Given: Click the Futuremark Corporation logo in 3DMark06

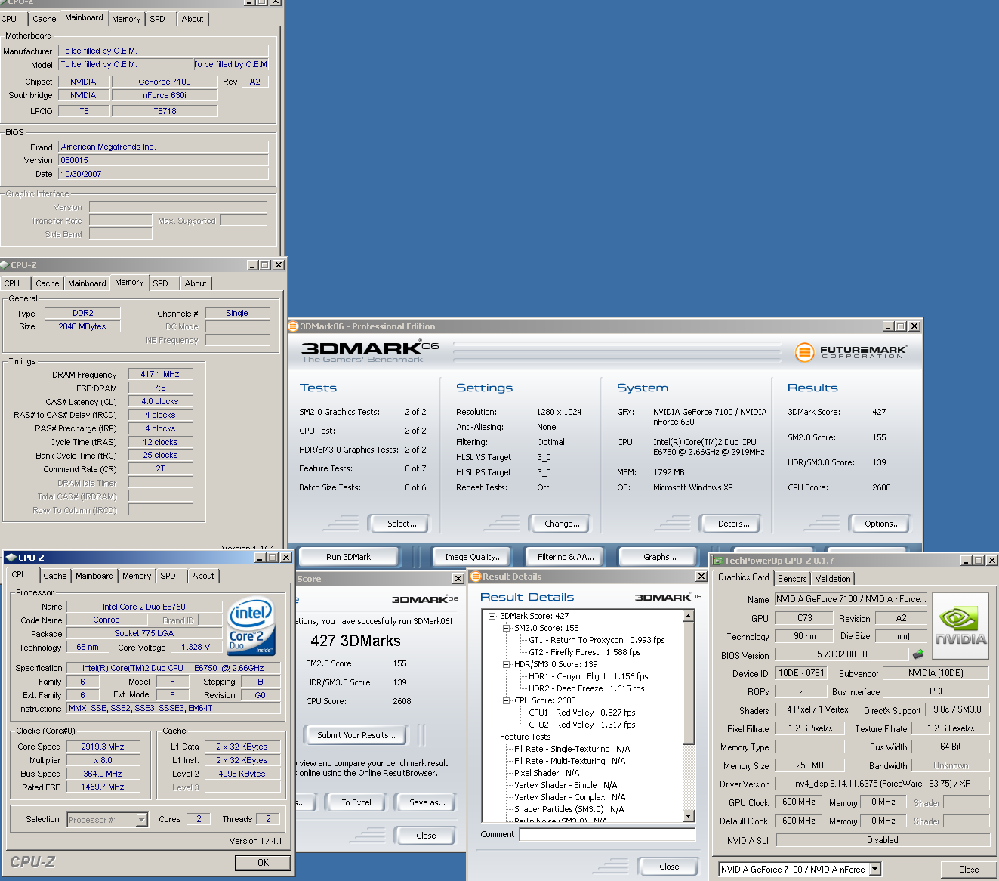Looking at the screenshot, I should point(850,352).
